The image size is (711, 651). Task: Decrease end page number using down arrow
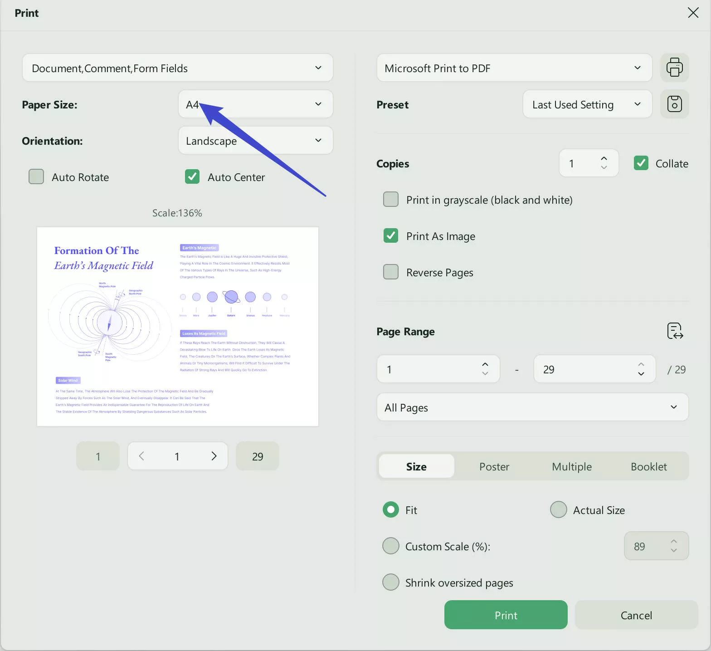pyautogui.click(x=641, y=374)
